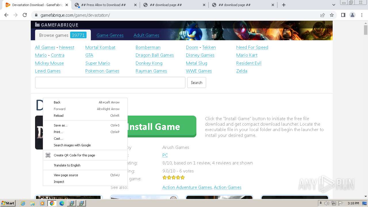Open the Zelda link
Image resolution: width=368 pixels, height=207 pixels.
[242, 71]
